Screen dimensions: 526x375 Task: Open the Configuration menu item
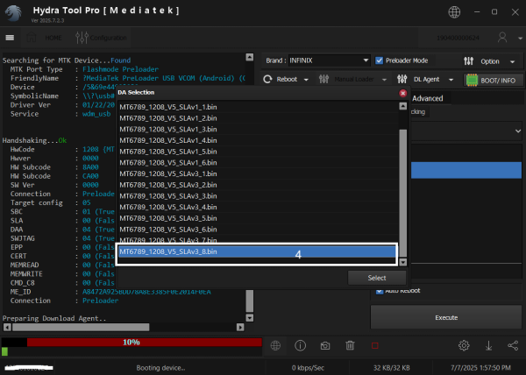109,38
